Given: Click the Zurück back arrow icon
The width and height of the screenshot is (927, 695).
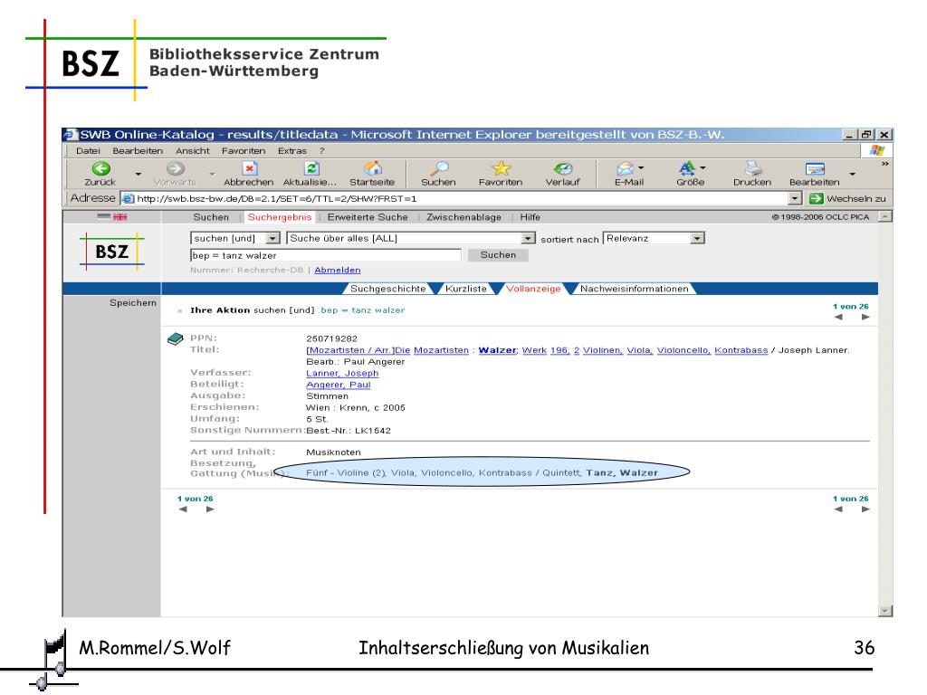Looking at the screenshot, I should click(101, 168).
